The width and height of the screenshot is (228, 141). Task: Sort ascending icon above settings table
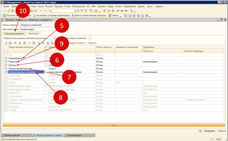pyautogui.click(x=48, y=43)
